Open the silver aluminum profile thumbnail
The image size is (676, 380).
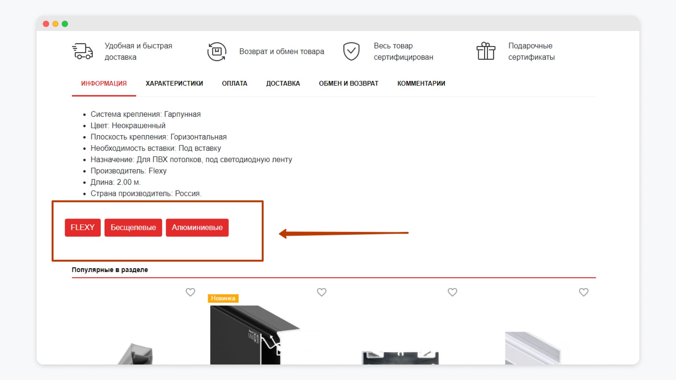pos(533,348)
